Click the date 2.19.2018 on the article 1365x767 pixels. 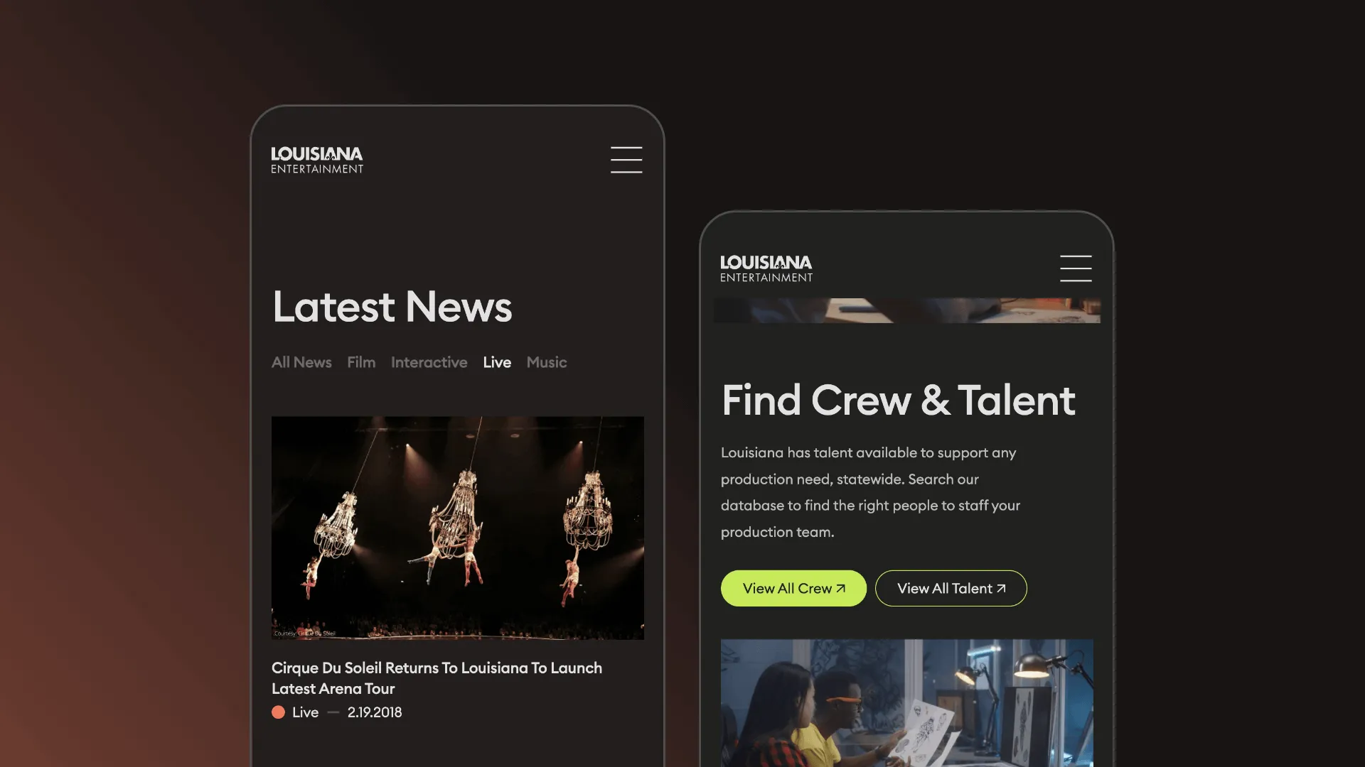click(375, 712)
